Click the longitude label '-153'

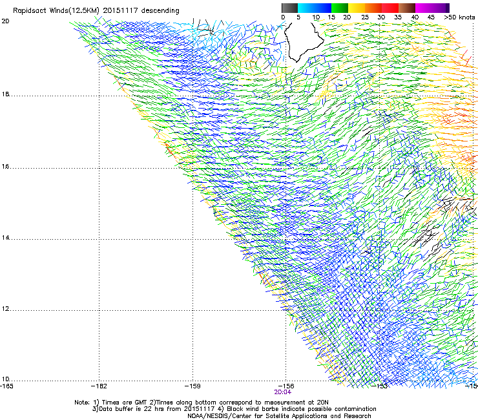(380, 386)
